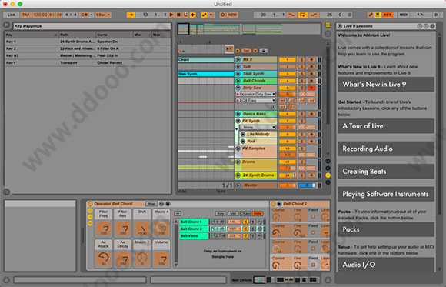Click the Session Record circle button
The width and height of the screenshot is (446, 287).
coord(223,15)
